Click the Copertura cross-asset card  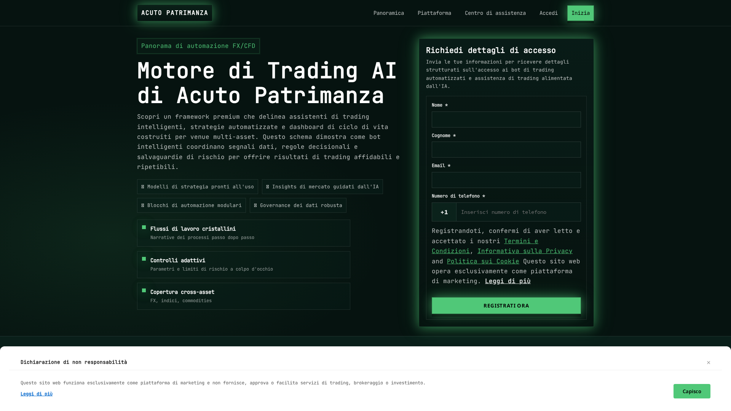[244, 296]
